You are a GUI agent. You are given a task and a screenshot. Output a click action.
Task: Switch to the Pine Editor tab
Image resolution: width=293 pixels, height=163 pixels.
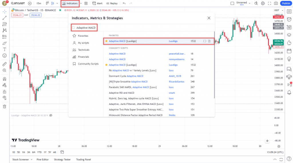pyautogui.click(x=43, y=160)
